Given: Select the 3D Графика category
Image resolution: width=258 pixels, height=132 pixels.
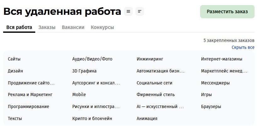Looking at the screenshot, I should tap(84, 71).
